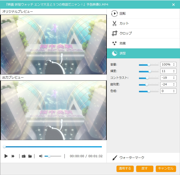Decrease 色相 value with down arrow
180x175 pixels.
pos(174,92)
